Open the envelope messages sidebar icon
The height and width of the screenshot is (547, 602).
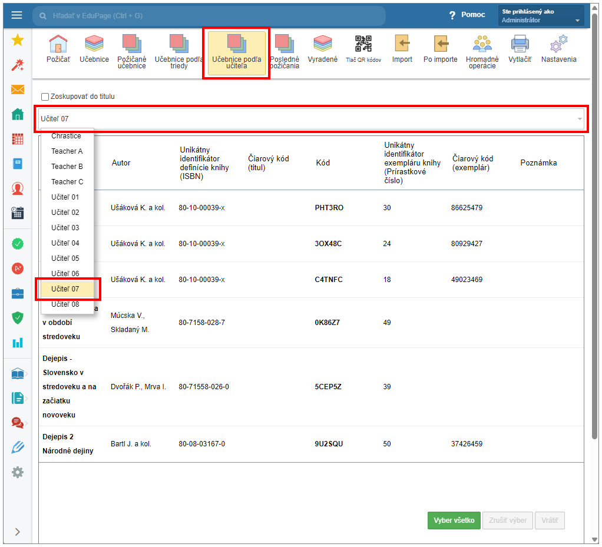18,89
